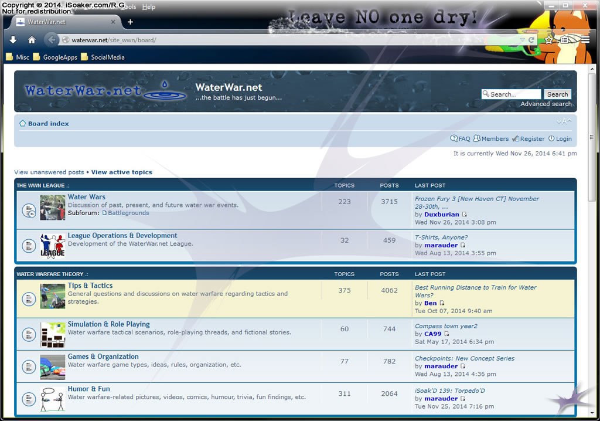The image size is (600, 421).
Task: Open the SocialMedia bookmarks folder
Action: (103, 57)
